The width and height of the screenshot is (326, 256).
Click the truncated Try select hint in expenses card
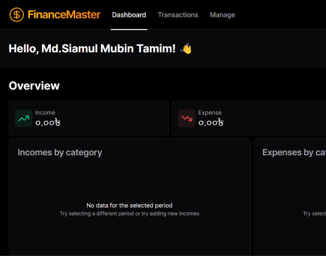[x=314, y=214]
